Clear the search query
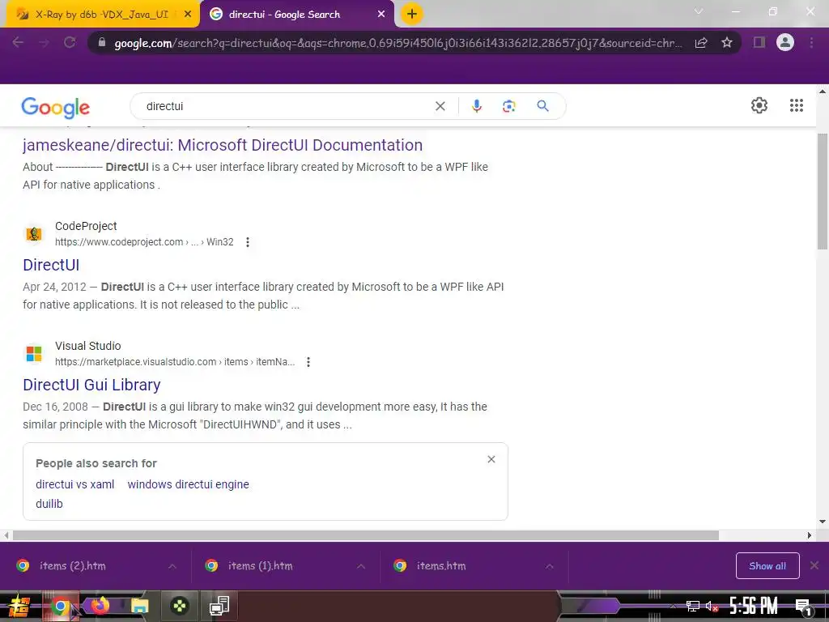Image resolution: width=829 pixels, height=622 pixels. pyautogui.click(x=440, y=106)
